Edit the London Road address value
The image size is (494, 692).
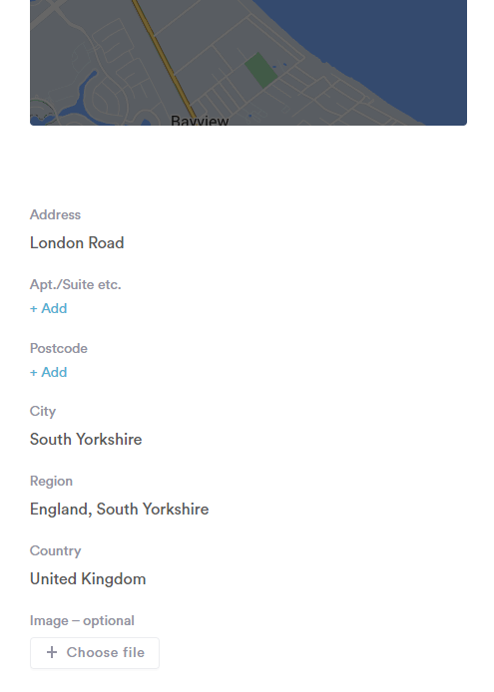coord(77,242)
